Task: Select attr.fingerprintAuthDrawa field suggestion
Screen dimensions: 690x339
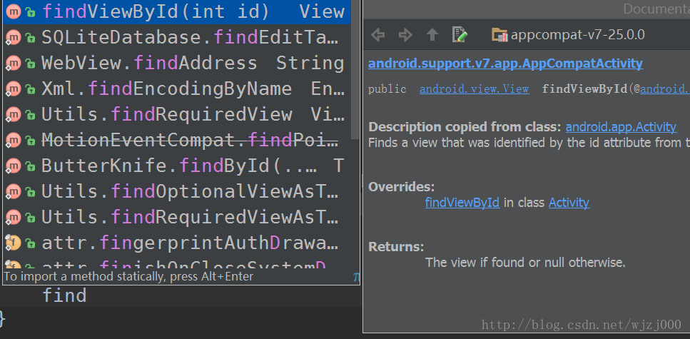Action: tap(177, 242)
